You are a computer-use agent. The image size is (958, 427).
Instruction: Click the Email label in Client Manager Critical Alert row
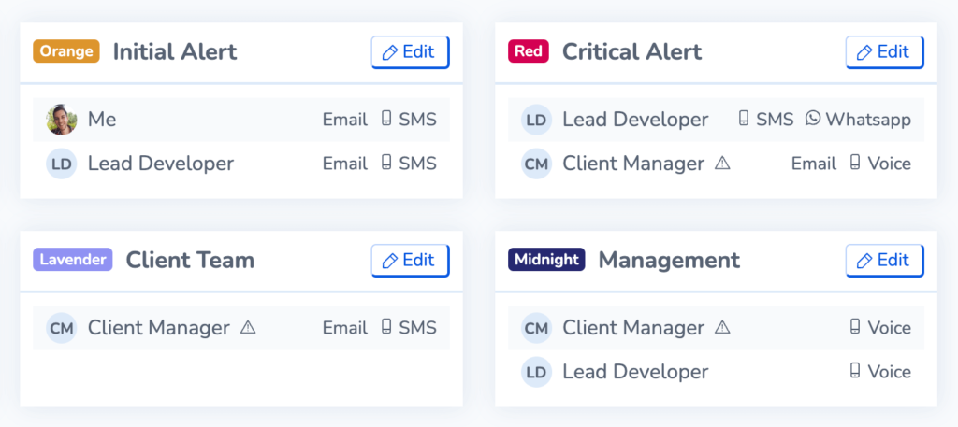814,164
